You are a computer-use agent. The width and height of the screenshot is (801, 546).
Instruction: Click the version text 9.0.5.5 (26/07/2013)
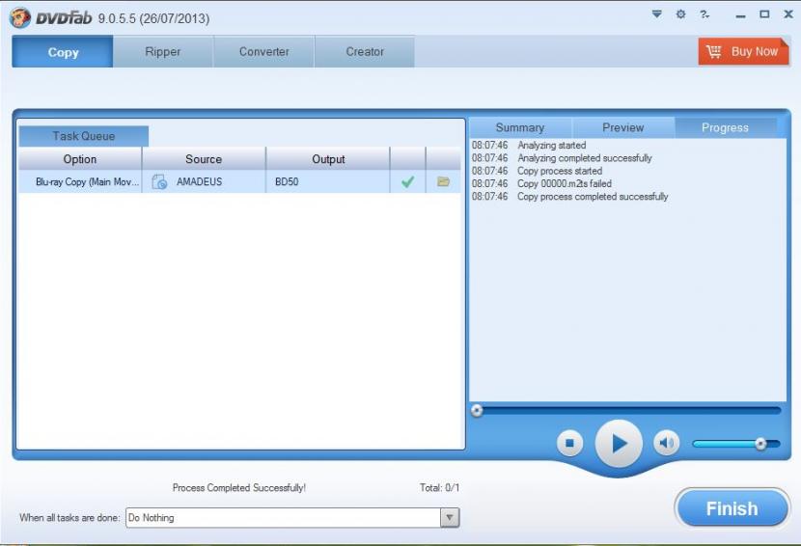click(153, 19)
